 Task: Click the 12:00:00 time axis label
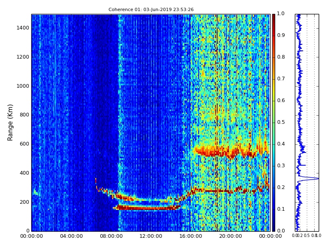(151, 236)
